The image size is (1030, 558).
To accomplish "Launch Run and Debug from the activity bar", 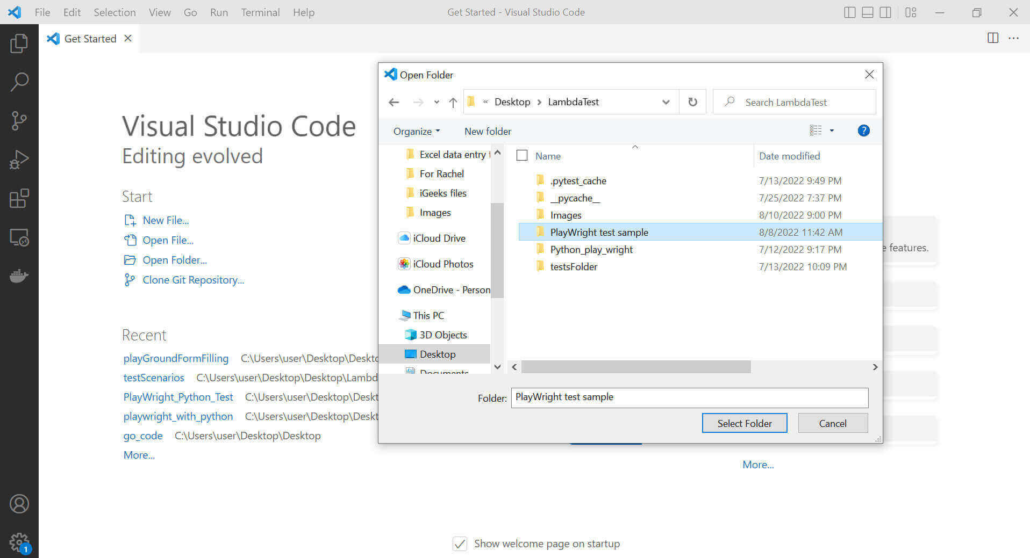I will (19, 159).
